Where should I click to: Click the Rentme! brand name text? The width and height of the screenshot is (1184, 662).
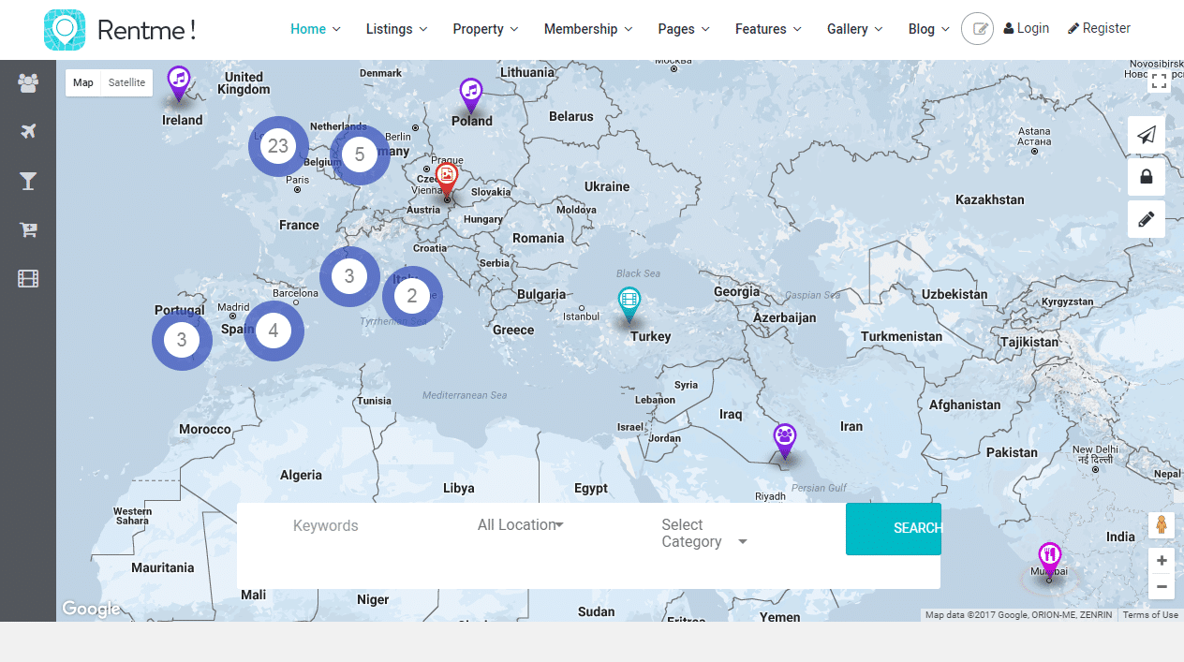pos(146,30)
